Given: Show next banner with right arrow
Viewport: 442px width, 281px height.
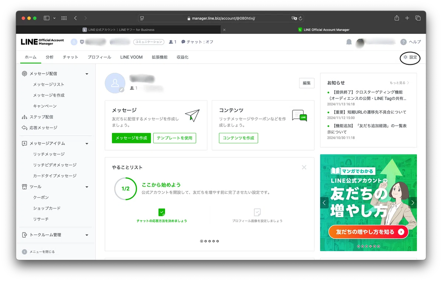Looking at the screenshot, I should tap(413, 203).
